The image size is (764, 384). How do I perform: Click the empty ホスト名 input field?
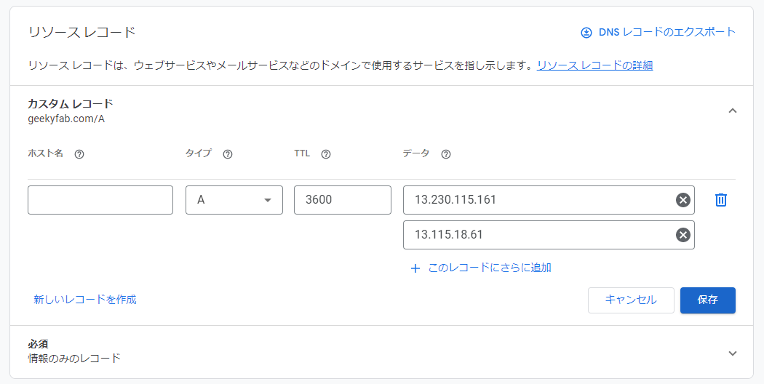pos(100,200)
